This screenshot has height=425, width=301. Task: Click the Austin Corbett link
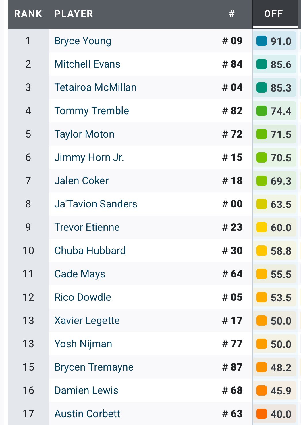pyautogui.click(x=87, y=414)
